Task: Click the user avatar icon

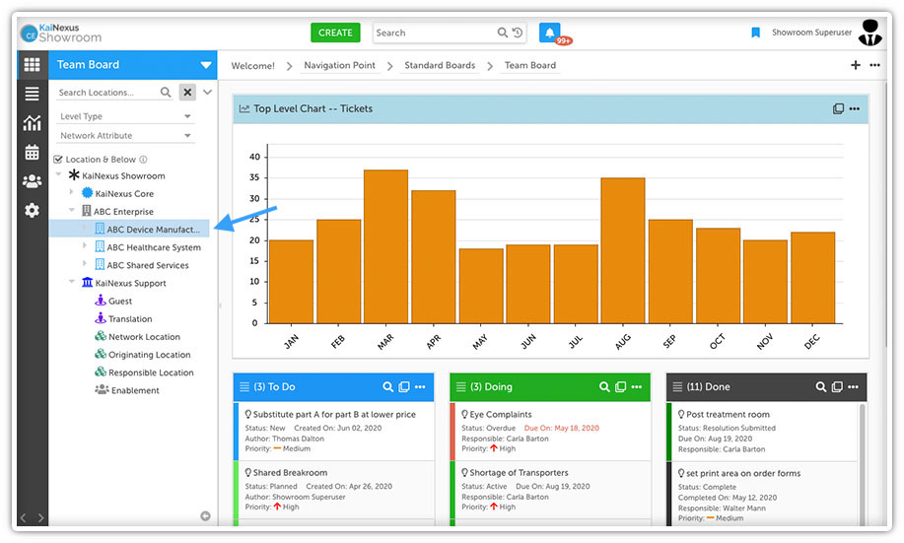Action: point(869,33)
